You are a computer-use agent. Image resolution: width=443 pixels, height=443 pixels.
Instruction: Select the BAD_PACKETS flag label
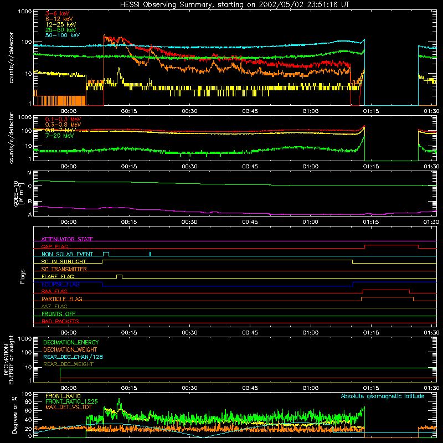[x=60, y=321]
